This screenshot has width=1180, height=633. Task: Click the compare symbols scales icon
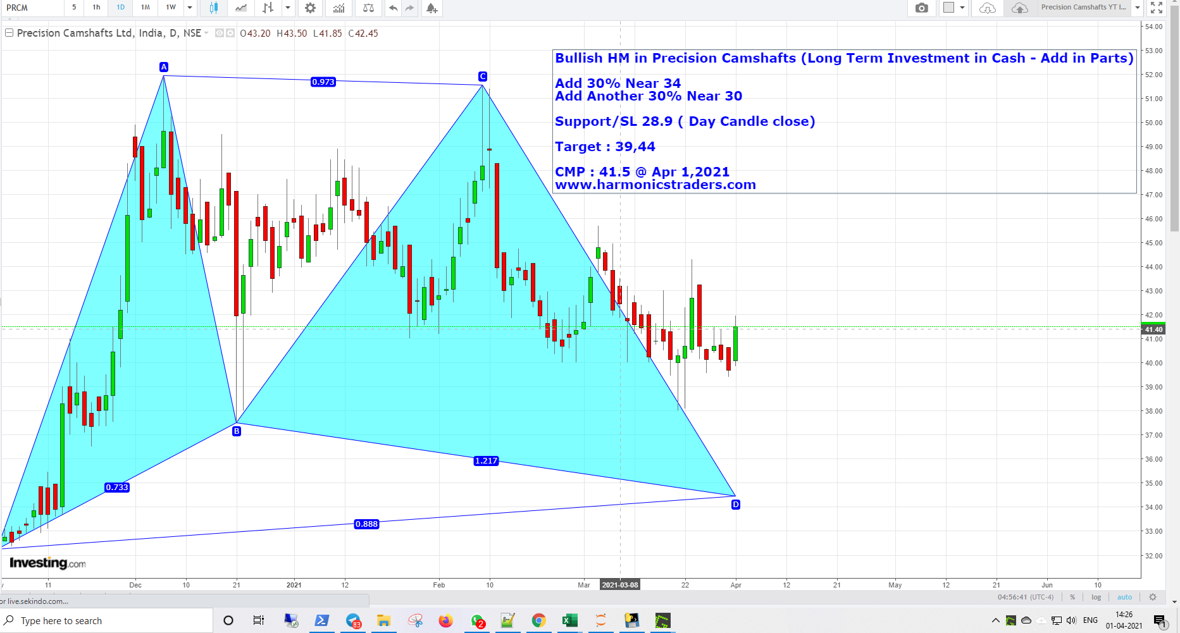368,8
